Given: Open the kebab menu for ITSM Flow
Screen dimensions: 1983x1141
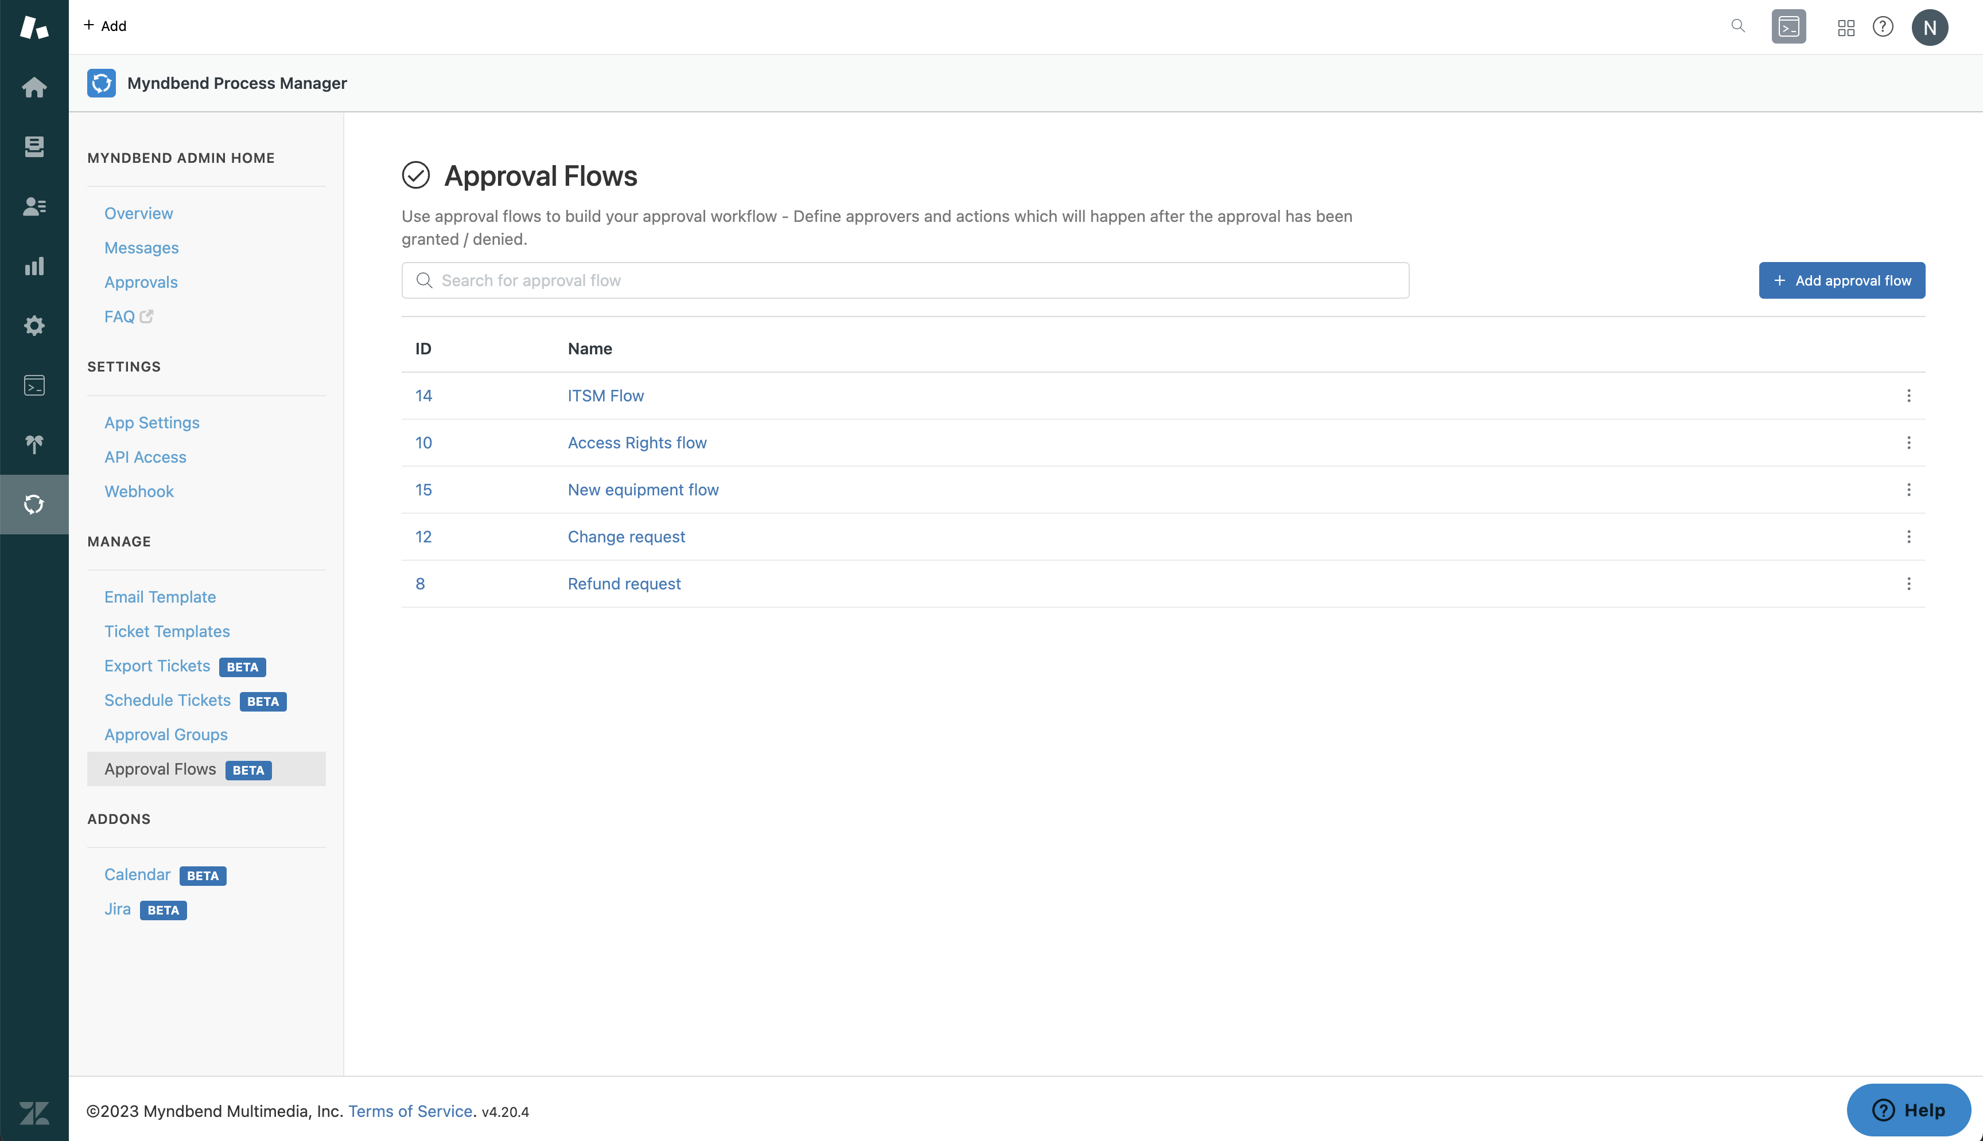Looking at the screenshot, I should pyautogui.click(x=1908, y=396).
